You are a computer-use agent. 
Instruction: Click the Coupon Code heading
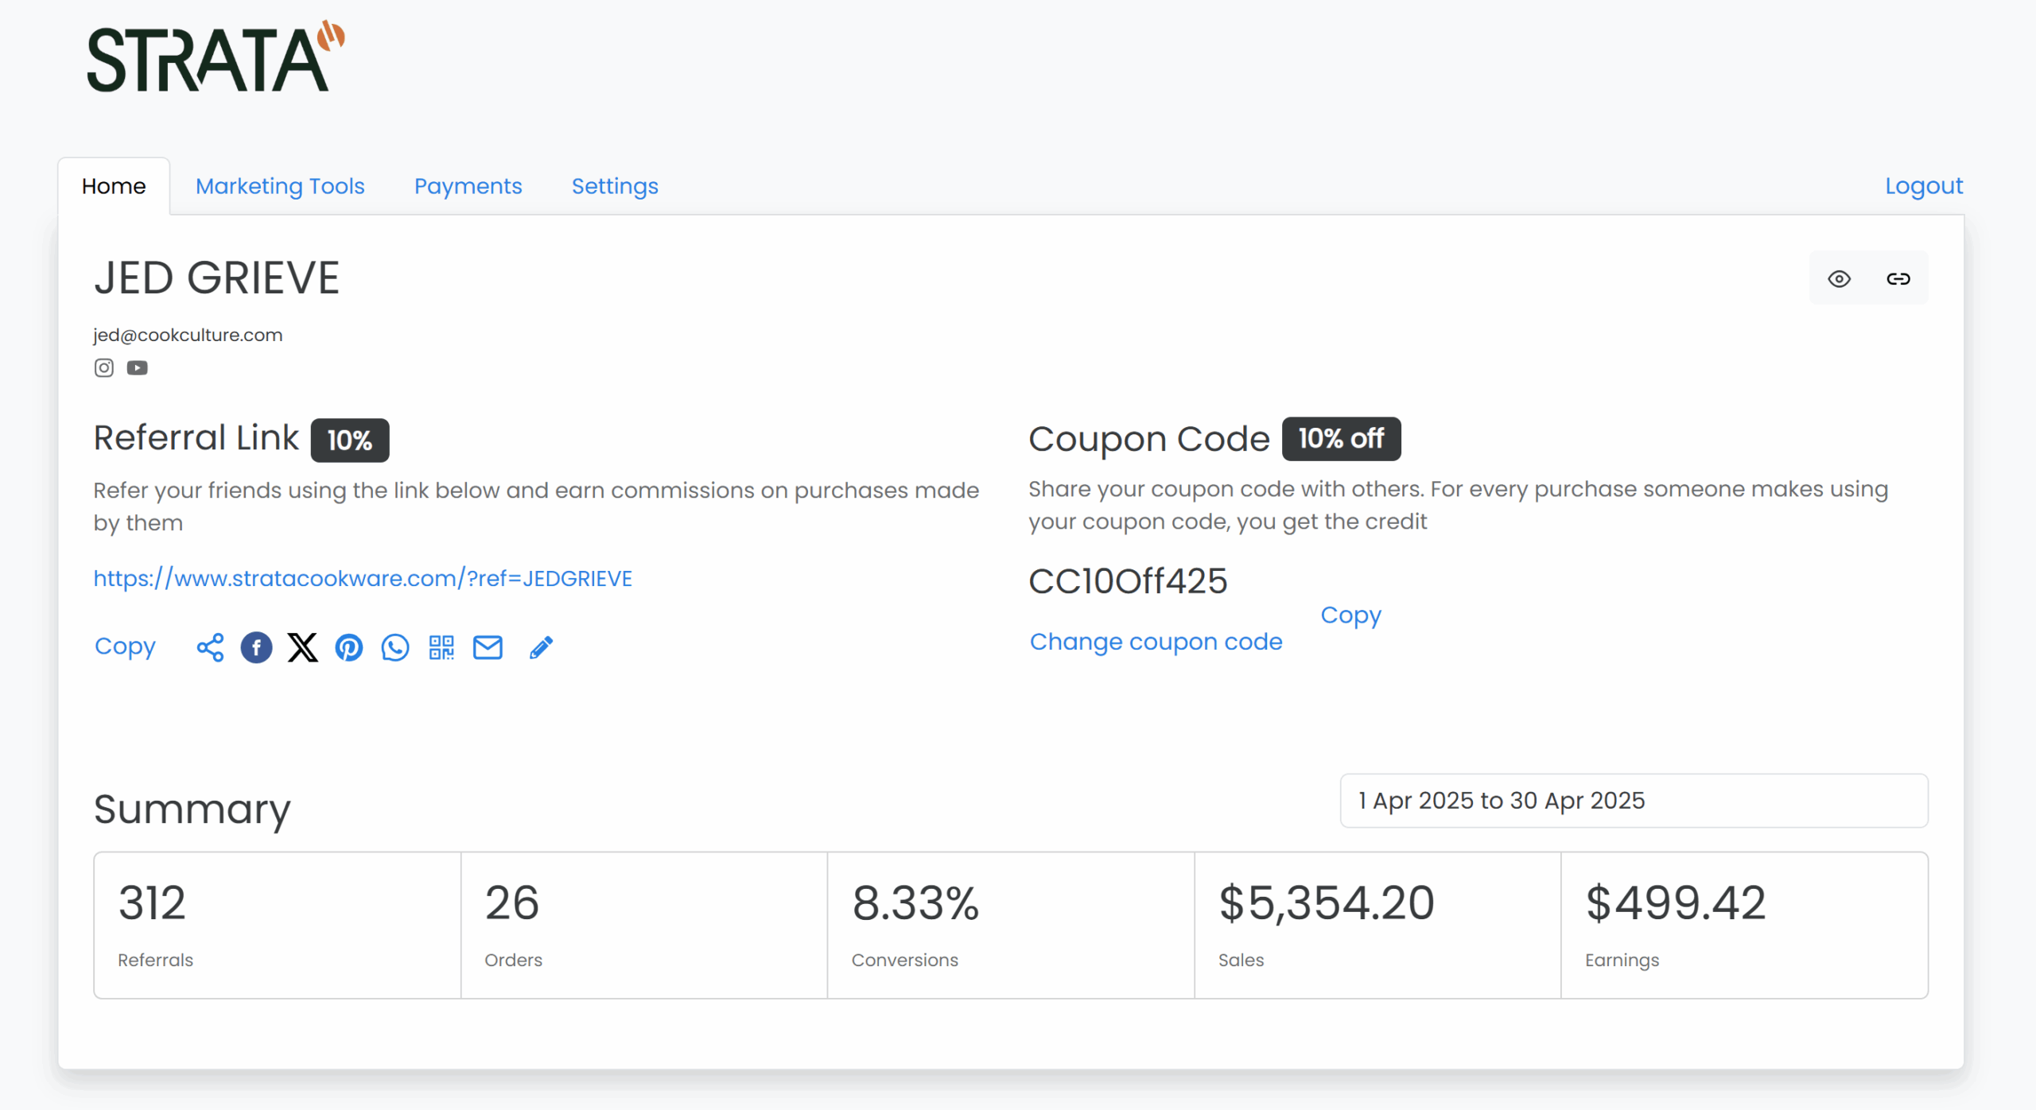coord(1149,438)
